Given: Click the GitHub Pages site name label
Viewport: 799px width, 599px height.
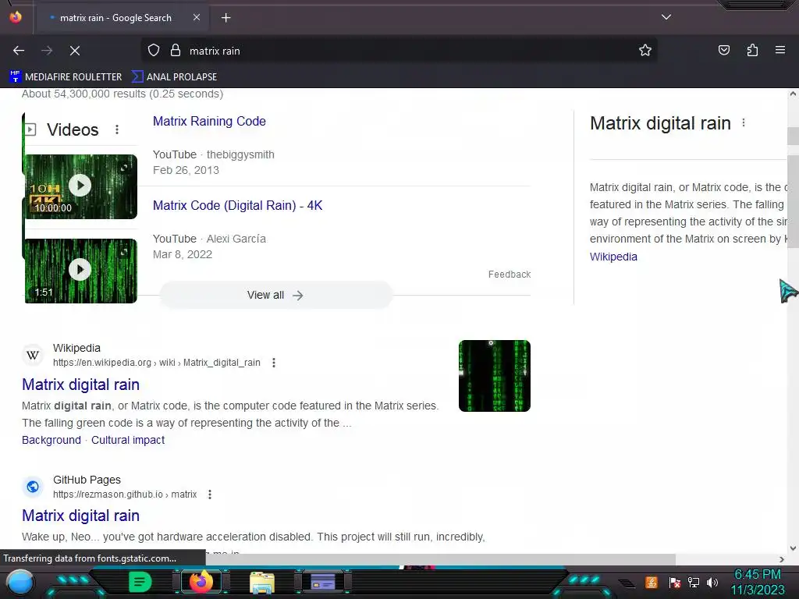Looking at the screenshot, I should point(87,480).
